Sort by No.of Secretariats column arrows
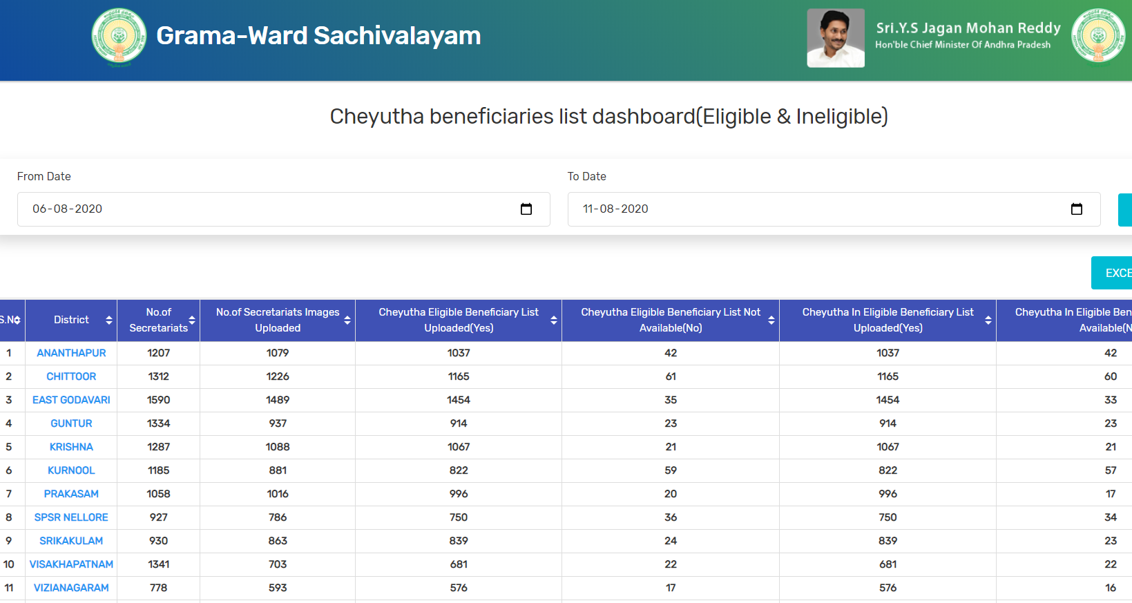The height and width of the screenshot is (603, 1132). coord(192,320)
